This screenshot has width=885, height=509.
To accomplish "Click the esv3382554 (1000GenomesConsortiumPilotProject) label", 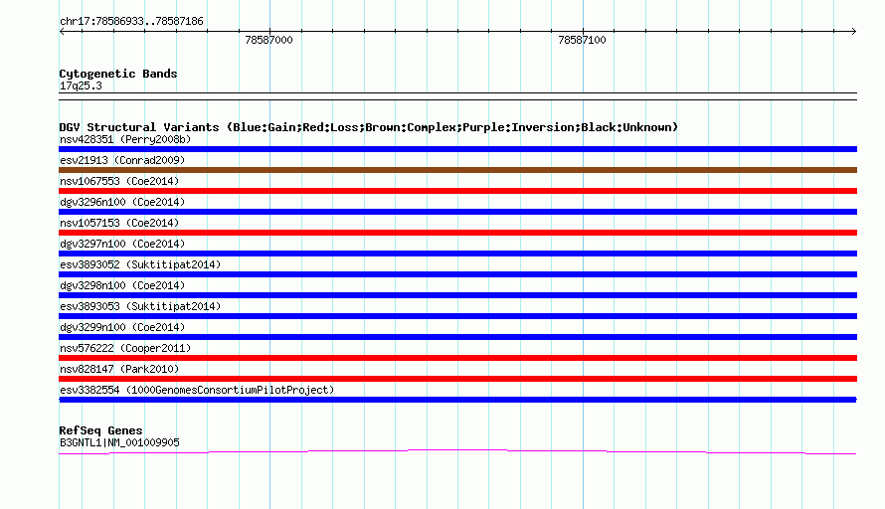I will pyautogui.click(x=197, y=390).
